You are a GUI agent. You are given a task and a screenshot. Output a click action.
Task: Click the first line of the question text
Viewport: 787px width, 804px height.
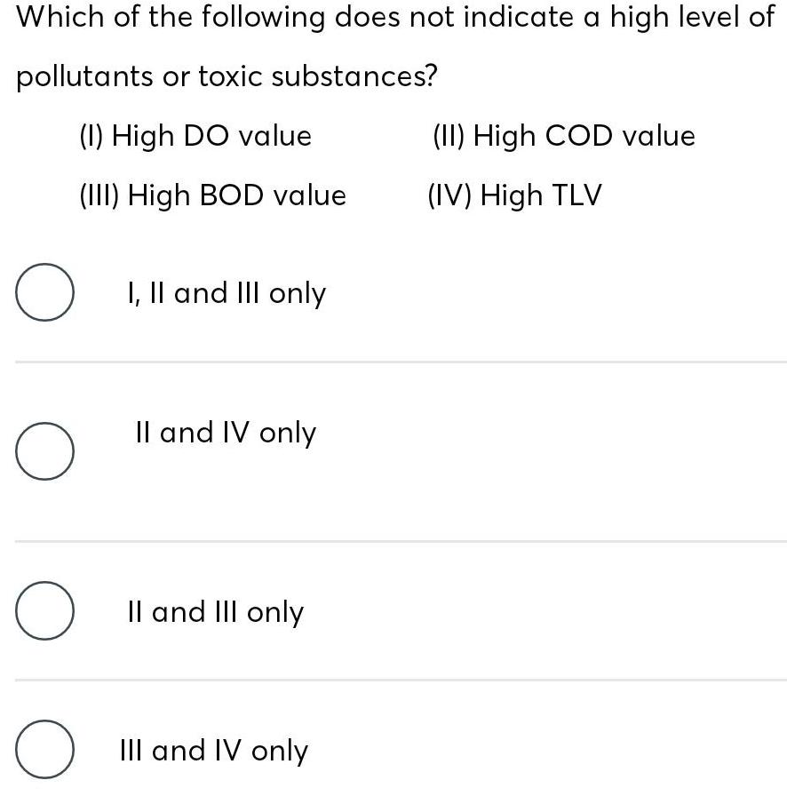click(395, 18)
